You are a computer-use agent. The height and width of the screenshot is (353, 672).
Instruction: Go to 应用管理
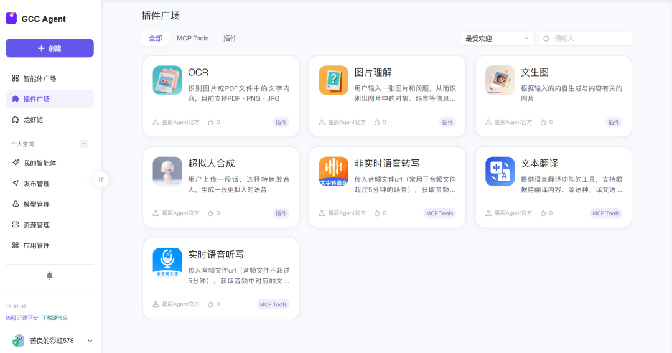point(50,245)
